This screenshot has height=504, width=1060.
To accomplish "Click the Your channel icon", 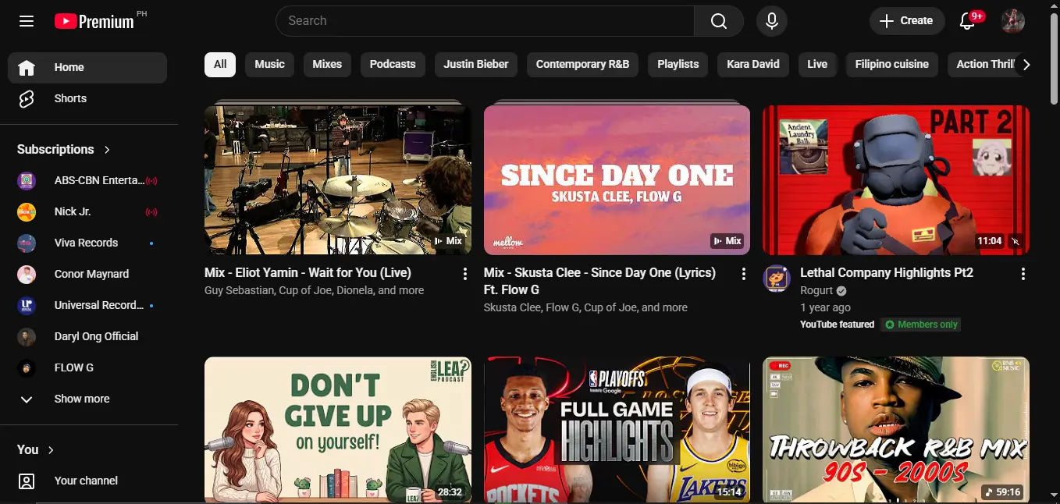I will [x=27, y=481].
